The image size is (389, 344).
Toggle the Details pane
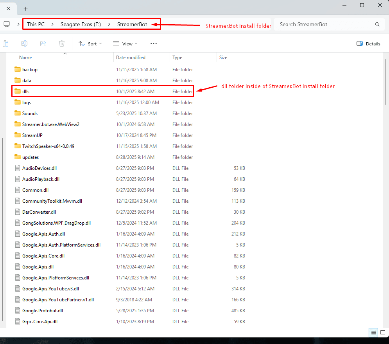pyautogui.click(x=368, y=43)
